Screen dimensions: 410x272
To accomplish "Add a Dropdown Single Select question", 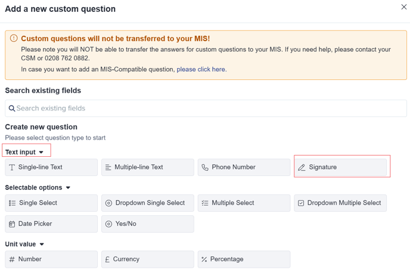I will pyautogui.click(x=148, y=203).
